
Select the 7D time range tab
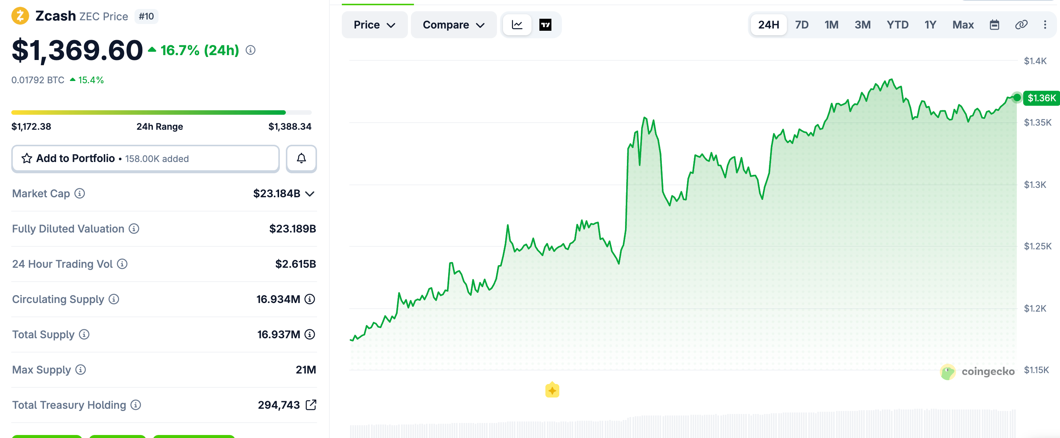pos(802,25)
